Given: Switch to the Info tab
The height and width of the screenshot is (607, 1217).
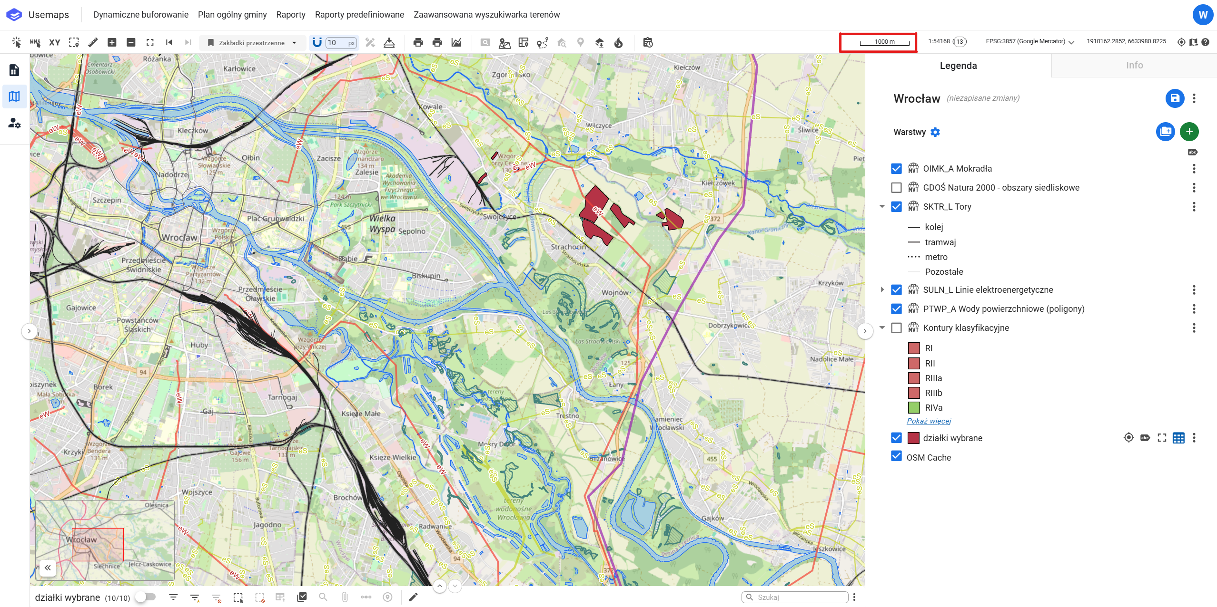Looking at the screenshot, I should pos(1134,66).
